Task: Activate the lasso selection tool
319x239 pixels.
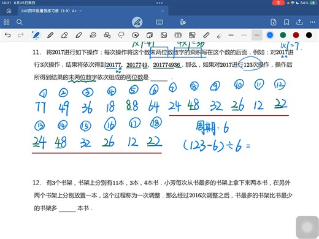Action: (121, 35)
